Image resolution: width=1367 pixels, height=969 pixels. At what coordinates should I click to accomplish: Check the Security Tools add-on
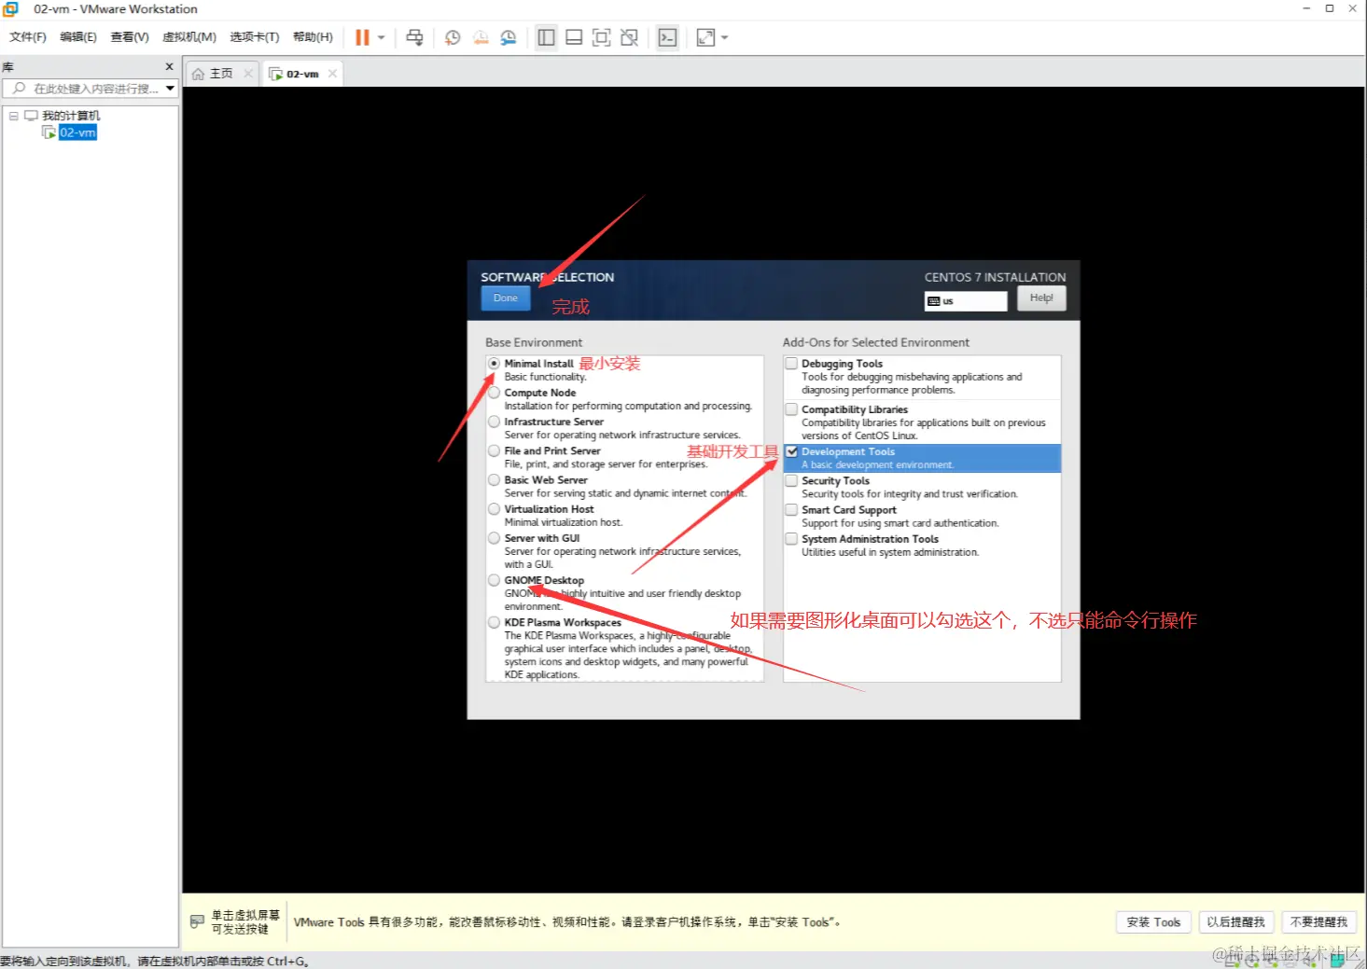pyautogui.click(x=791, y=481)
